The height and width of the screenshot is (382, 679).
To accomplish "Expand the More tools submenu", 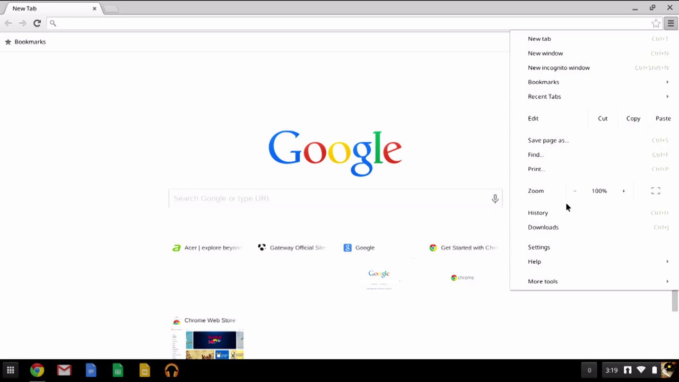I will 594,281.
